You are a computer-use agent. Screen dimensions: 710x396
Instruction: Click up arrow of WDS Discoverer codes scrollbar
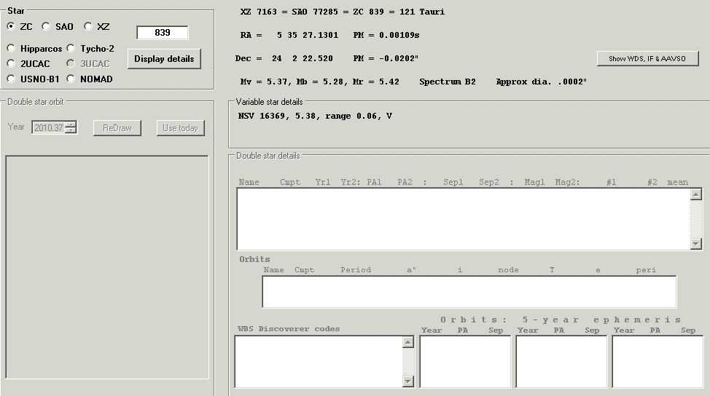pyautogui.click(x=408, y=342)
